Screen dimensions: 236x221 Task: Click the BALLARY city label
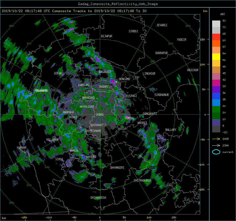[171, 130]
